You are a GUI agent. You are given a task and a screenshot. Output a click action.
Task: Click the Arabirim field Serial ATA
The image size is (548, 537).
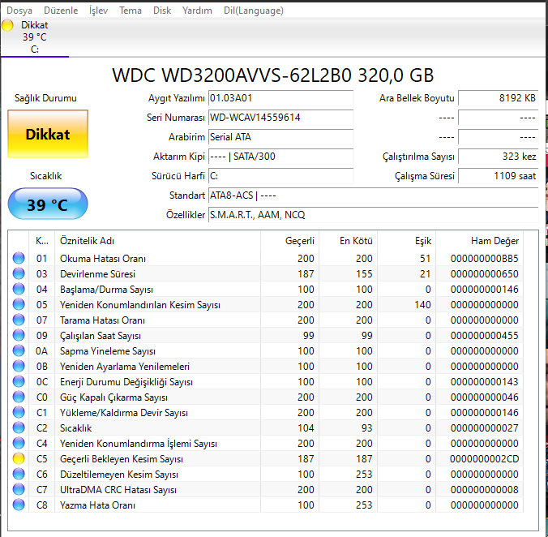click(281, 137)
